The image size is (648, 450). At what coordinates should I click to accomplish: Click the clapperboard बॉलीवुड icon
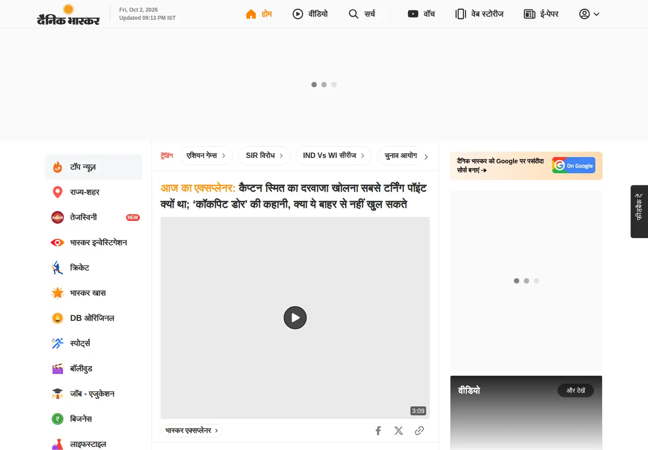click(x=58, y=369)
